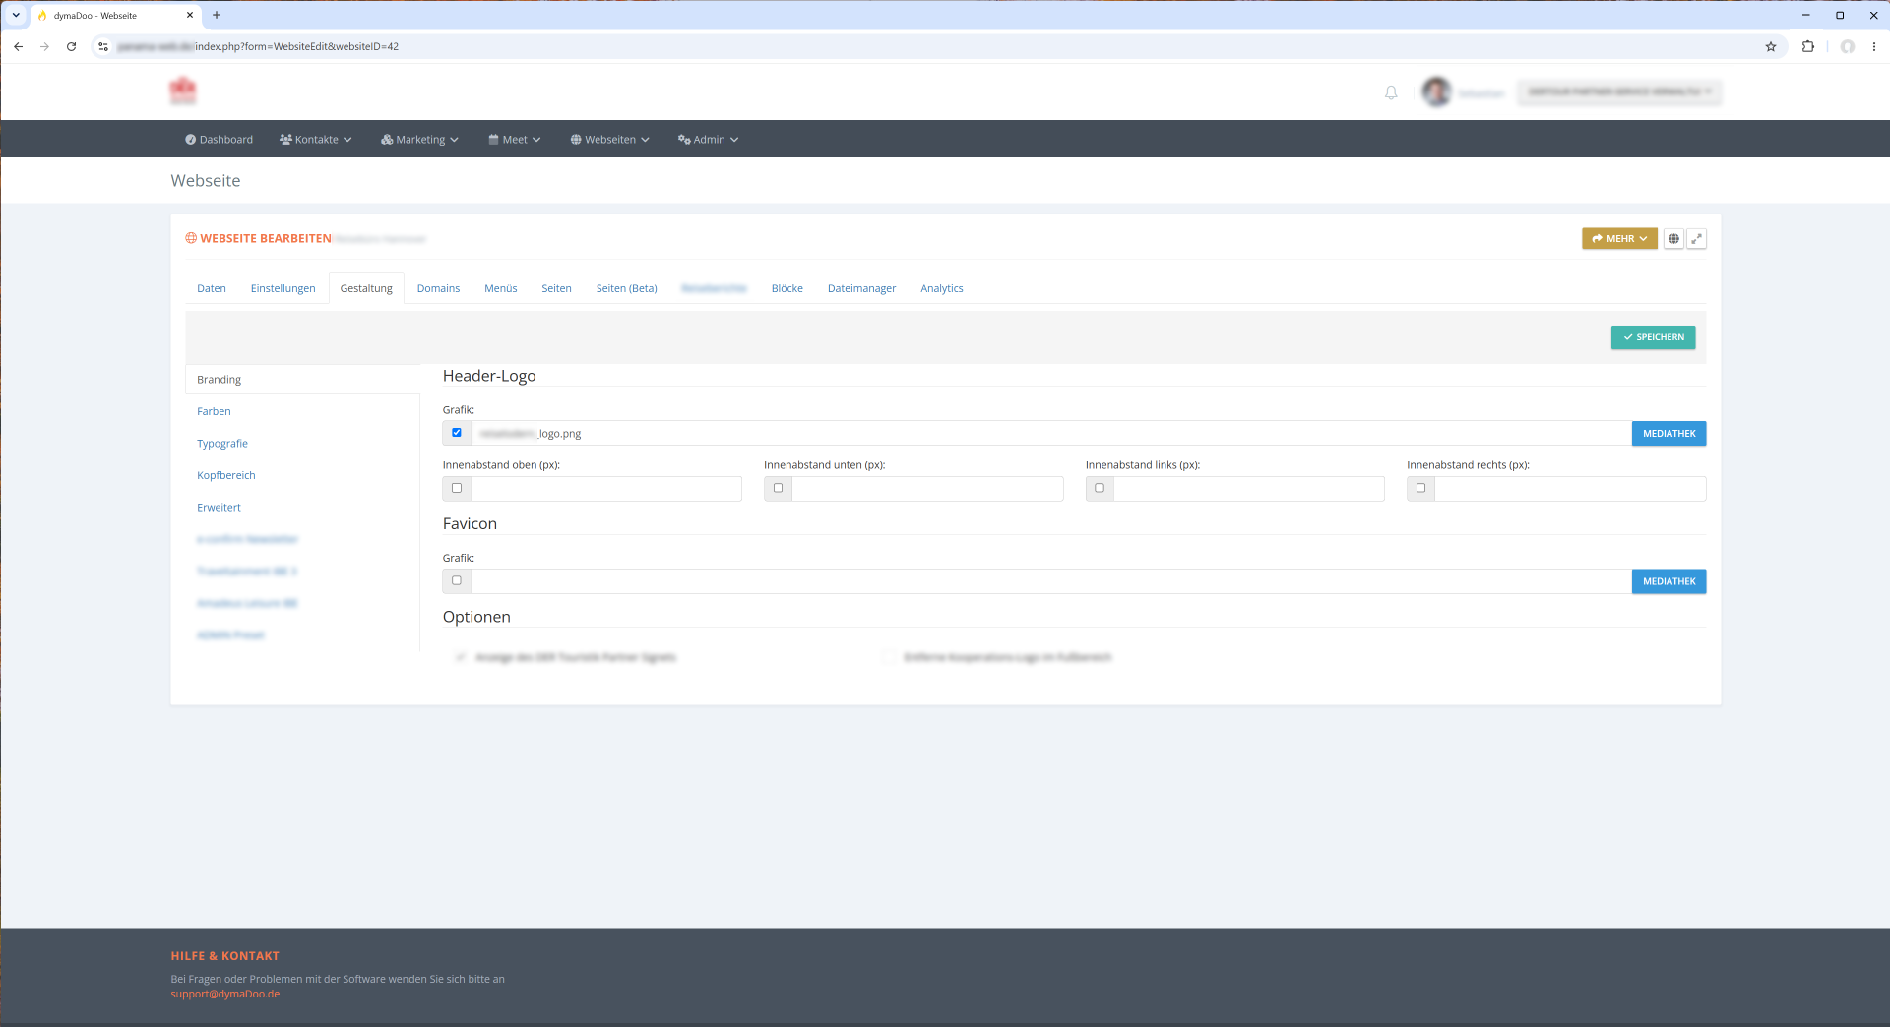Click the support@dymaDoo.de email link

pos(225,995)
